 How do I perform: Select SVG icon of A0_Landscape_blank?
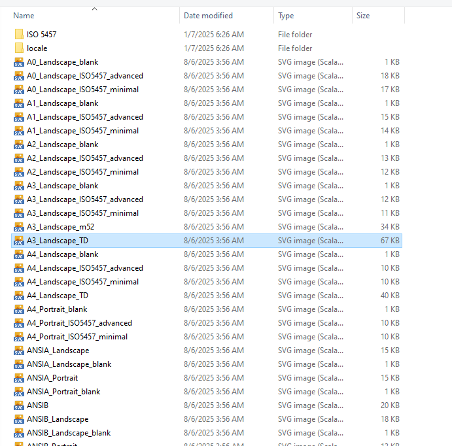19,62
